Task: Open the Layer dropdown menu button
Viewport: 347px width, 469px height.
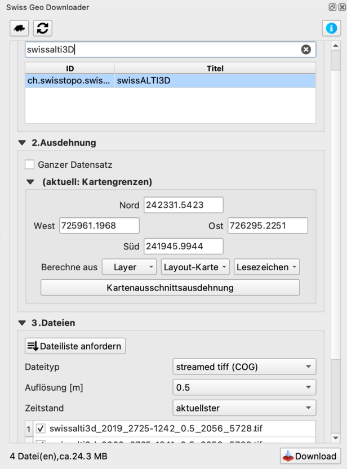Action: point(129,267)
